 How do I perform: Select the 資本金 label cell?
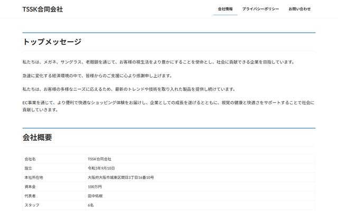pyautogui.click(x=54, y=187)
